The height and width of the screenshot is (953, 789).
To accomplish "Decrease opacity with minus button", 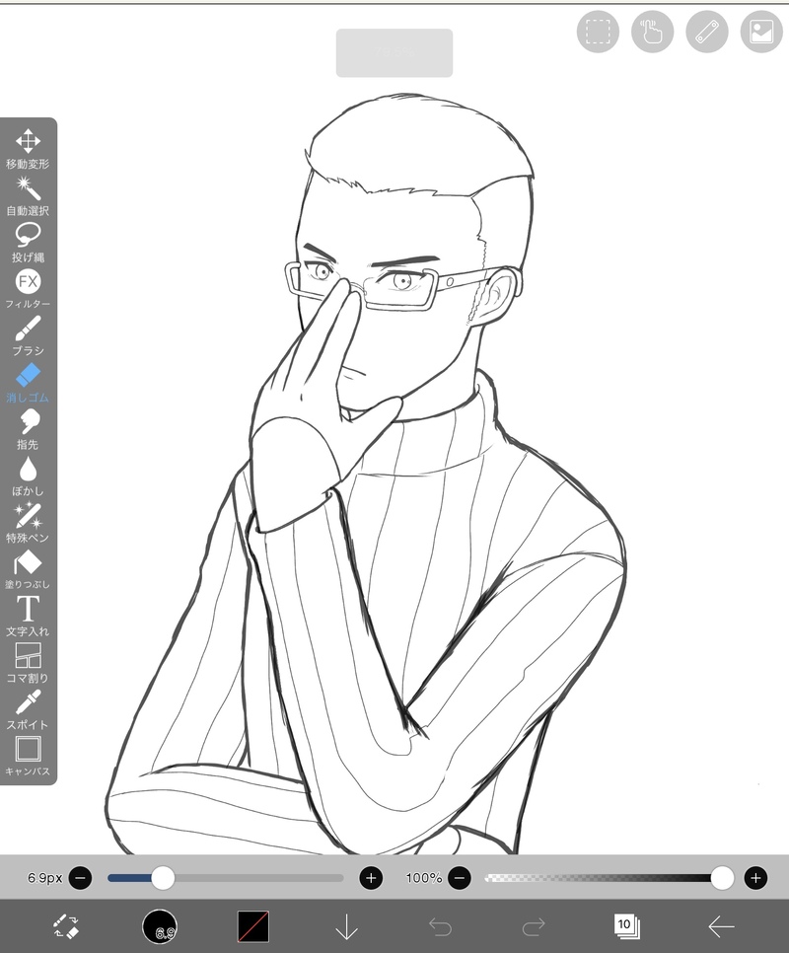I will 460,878.
